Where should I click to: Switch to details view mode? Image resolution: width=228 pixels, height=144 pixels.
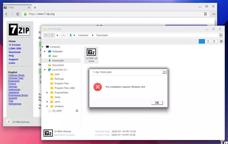click(214, 41)
